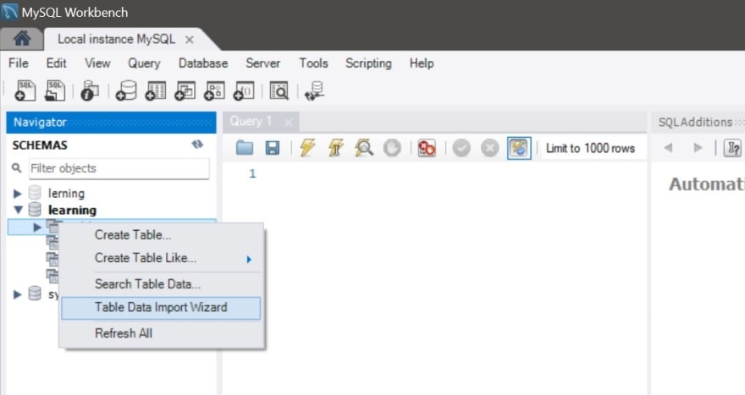Go to the Home tab icon
The width and height of the screenshot is (745, 395).
pos(21,38)
